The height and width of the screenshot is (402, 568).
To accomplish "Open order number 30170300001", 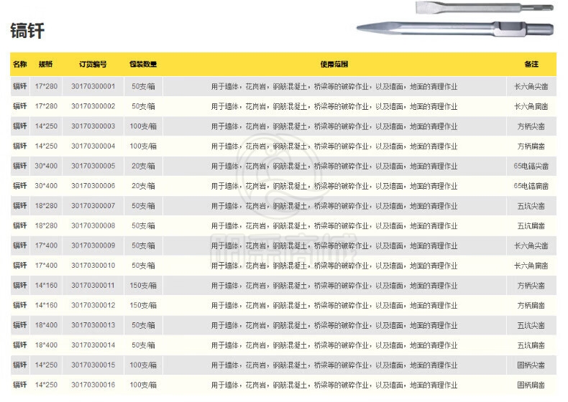I will [93, 87].
